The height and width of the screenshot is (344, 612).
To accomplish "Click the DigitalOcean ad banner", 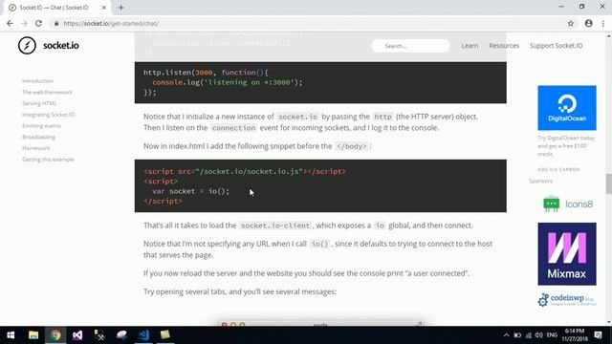I will (x=567, y=108).
